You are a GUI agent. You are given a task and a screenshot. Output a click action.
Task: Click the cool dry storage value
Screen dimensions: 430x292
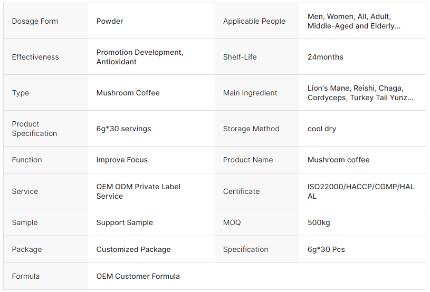(321, 129)
